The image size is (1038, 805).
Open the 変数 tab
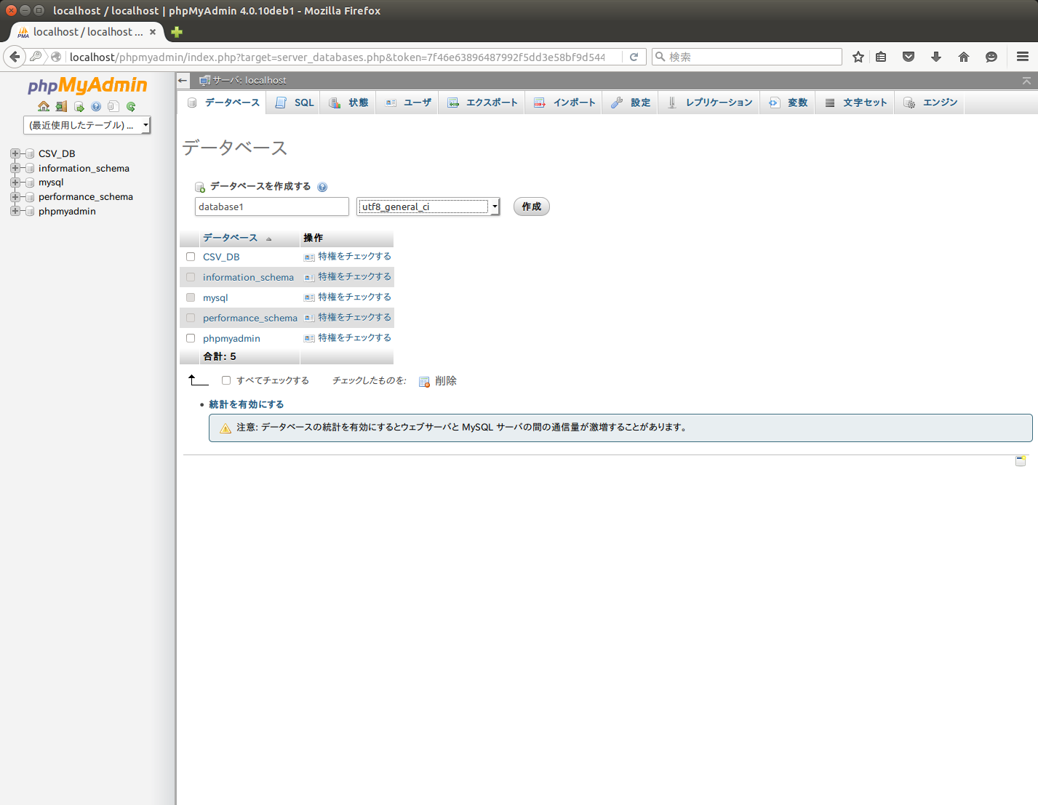coord(788,103)
